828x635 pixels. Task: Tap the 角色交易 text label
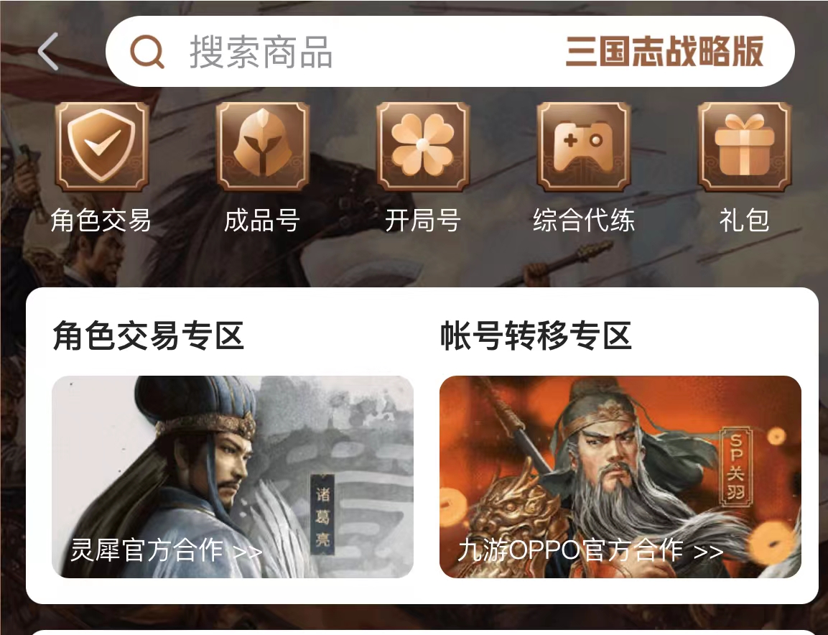click(x=101, y=221)
